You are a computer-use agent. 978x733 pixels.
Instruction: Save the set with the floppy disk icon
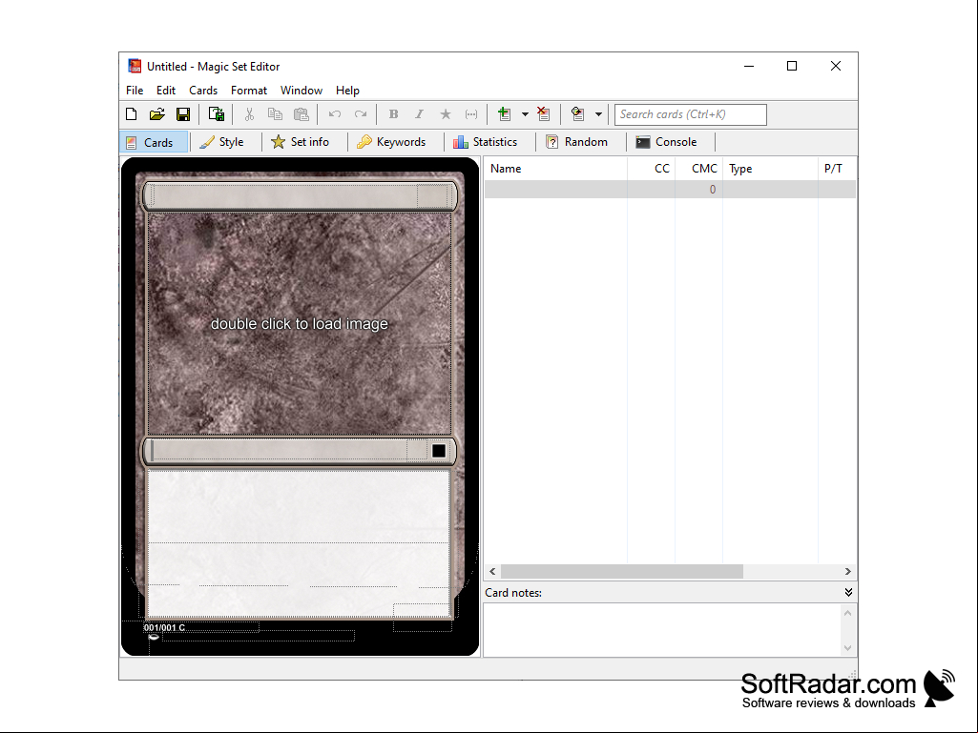183,114
